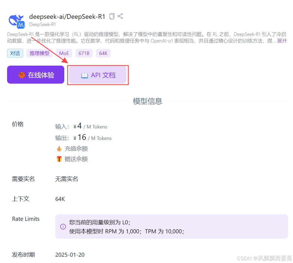
Task: Click the 需要实名 label
Action: [23, 179]
